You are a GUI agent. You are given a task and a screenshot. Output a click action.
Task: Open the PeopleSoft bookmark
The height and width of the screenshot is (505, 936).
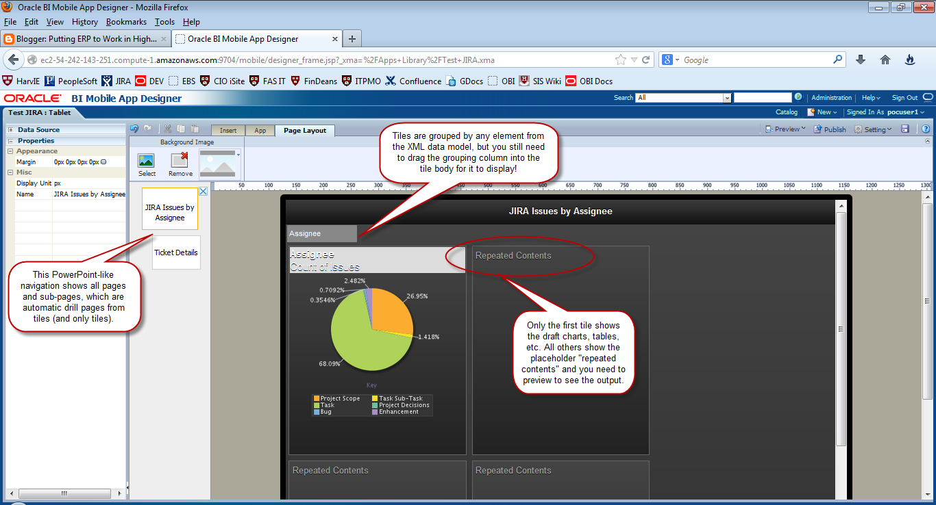71,81
